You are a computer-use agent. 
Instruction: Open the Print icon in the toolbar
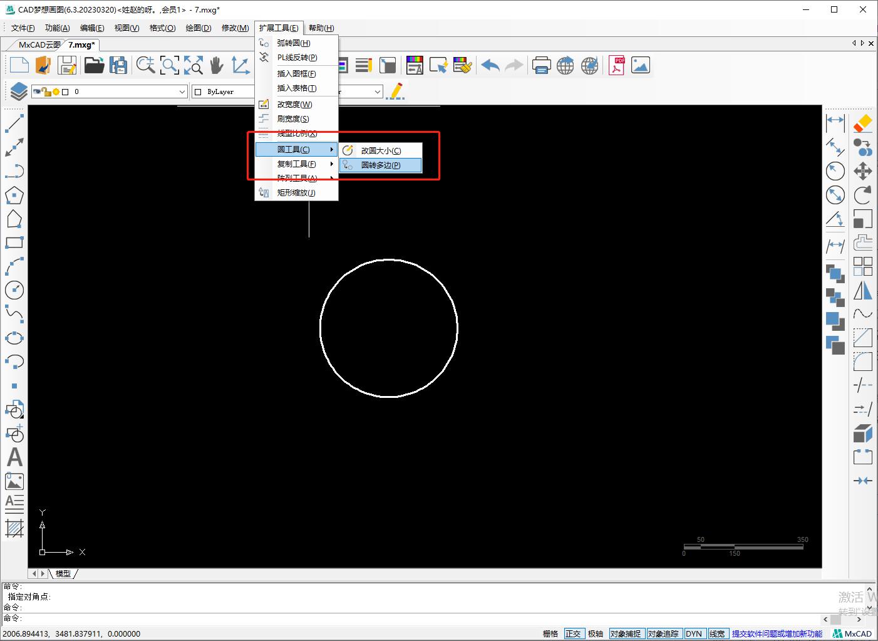(541, 65)
